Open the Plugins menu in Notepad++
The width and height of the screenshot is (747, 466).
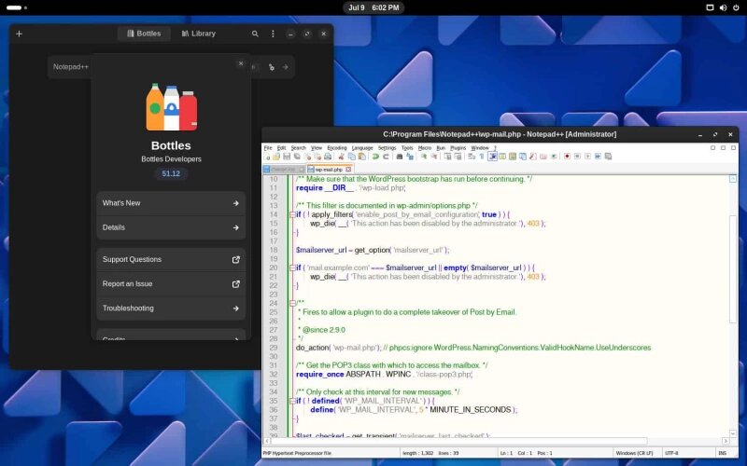(x=458, y=148)
